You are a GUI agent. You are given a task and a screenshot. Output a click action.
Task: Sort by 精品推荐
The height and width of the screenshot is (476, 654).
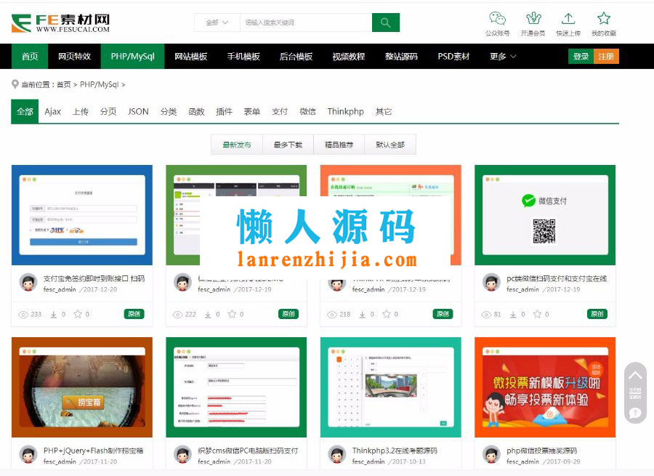point(339,145)
